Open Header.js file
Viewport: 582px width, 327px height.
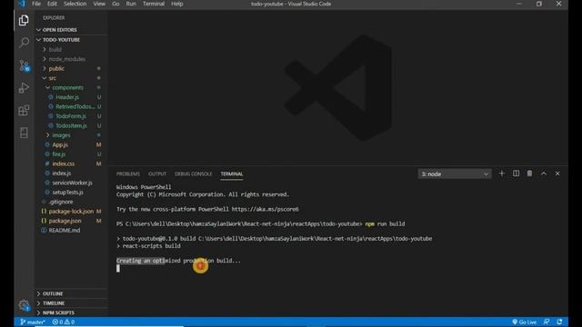pyautogui.click(x=67, y=97)
